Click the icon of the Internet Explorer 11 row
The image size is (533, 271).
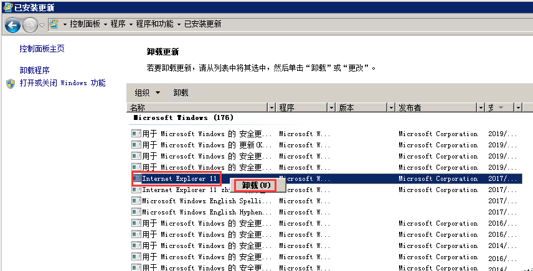[x=136, y=178]
